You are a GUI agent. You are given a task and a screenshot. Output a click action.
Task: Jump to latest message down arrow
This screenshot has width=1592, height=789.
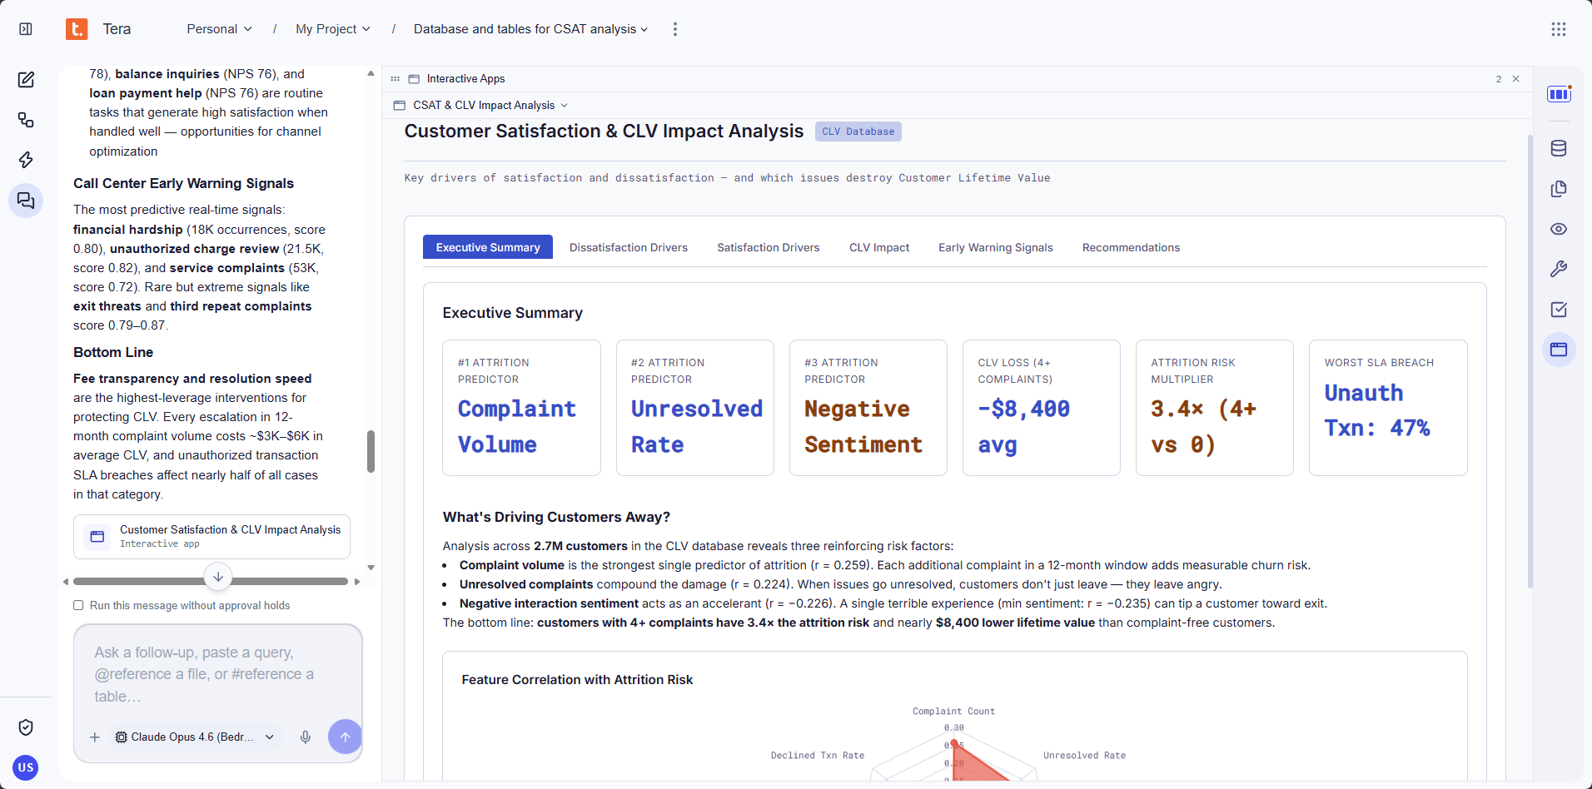click(218, 576)
